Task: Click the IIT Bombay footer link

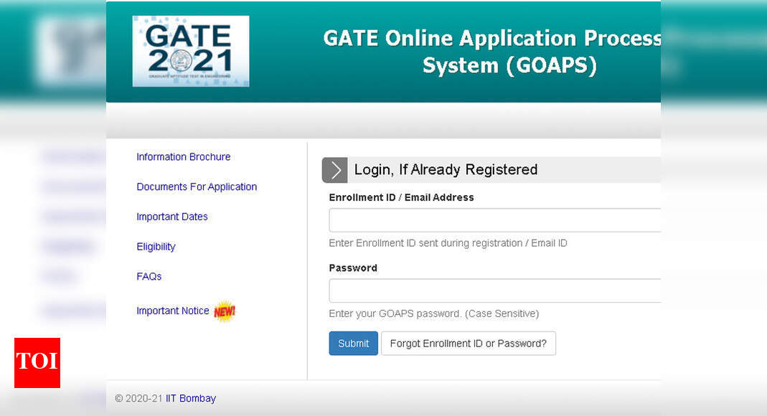Action: pyautogui.click(x=190, y=398)
